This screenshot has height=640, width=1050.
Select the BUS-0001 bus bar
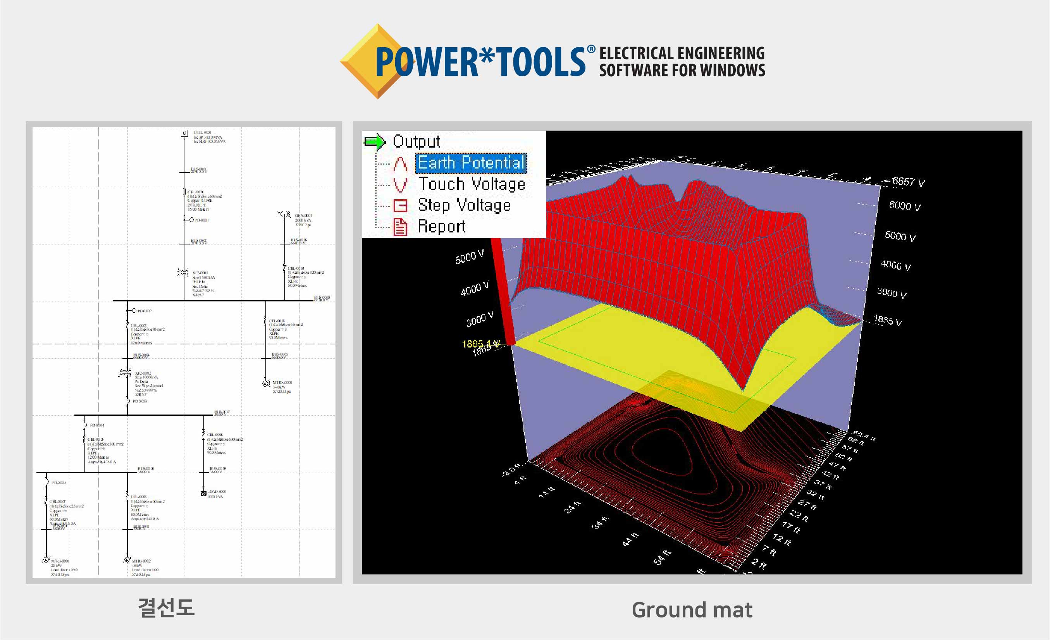[184, 172]
